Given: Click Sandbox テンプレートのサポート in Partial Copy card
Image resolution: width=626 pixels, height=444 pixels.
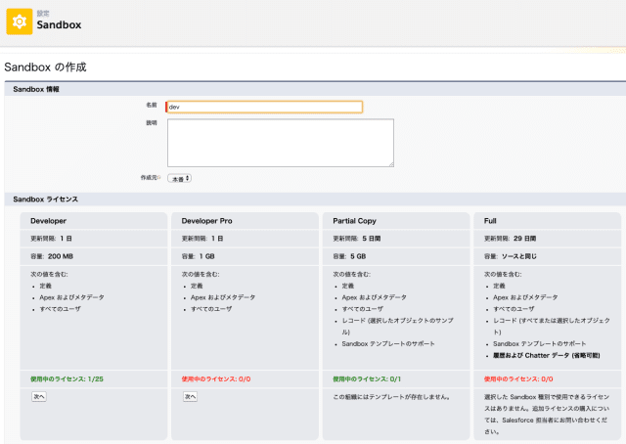Looking at the screenshot, I should (388, 344).
